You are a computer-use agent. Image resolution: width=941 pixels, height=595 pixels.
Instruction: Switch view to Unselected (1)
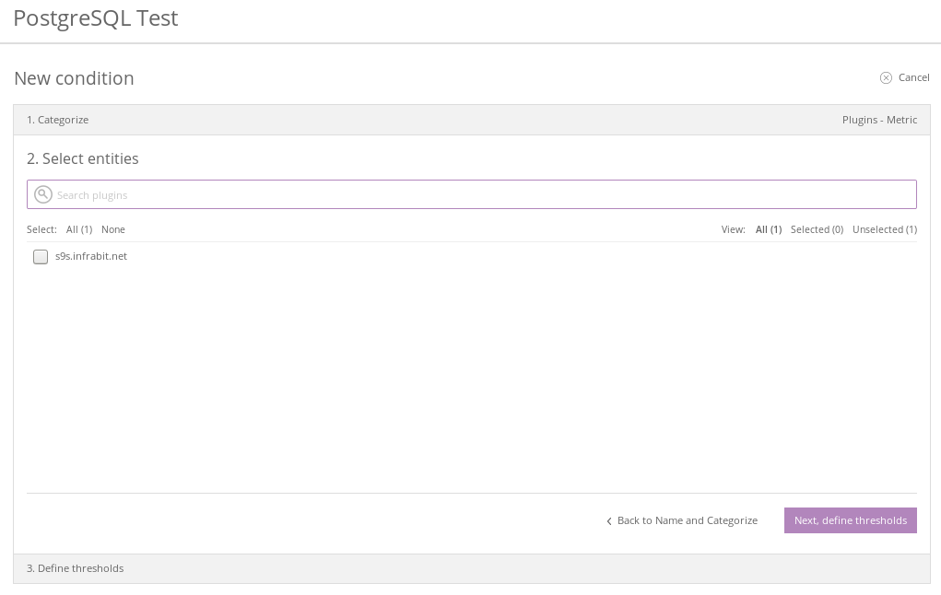click(x=885, y=229)
